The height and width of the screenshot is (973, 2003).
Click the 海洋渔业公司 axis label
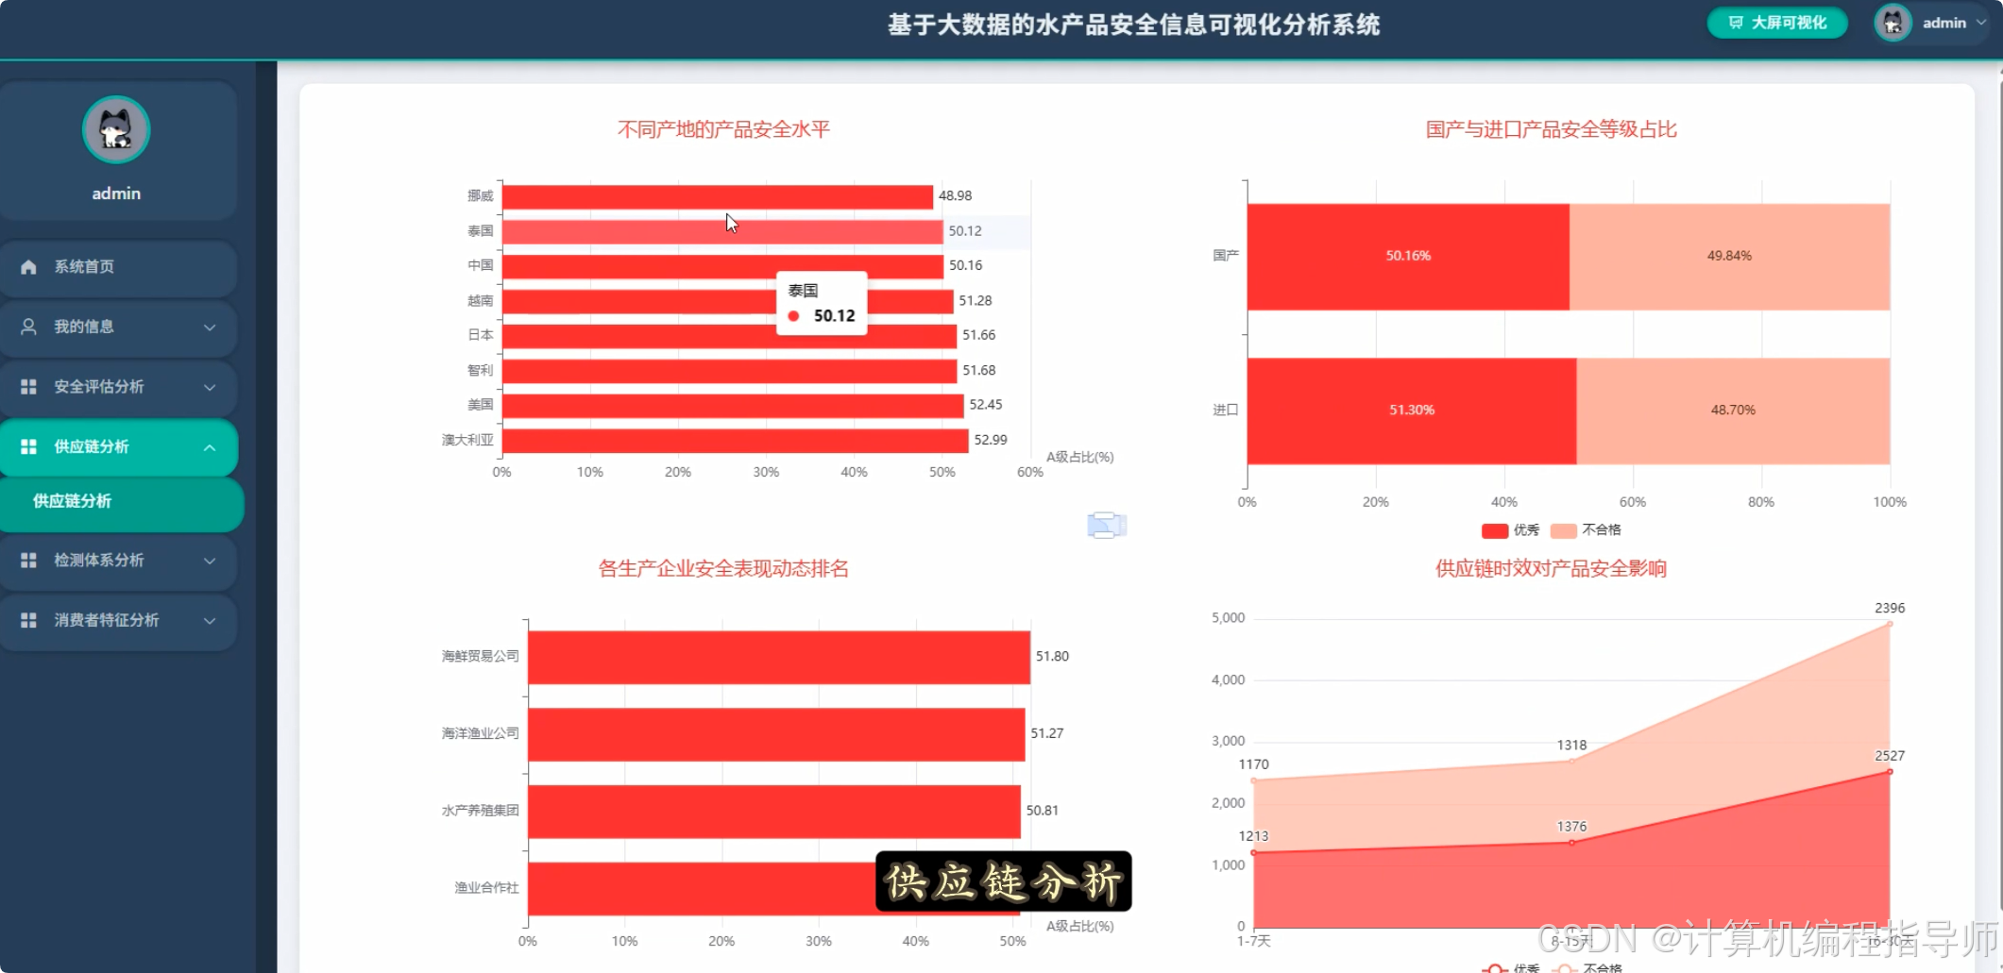pos(480,733)
